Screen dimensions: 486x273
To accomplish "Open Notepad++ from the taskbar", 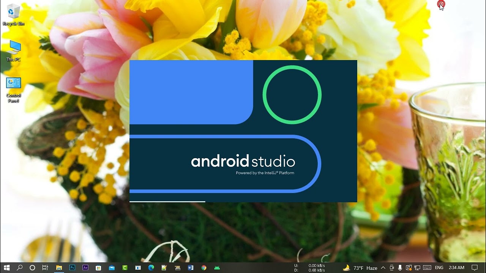I will (164, 268).
